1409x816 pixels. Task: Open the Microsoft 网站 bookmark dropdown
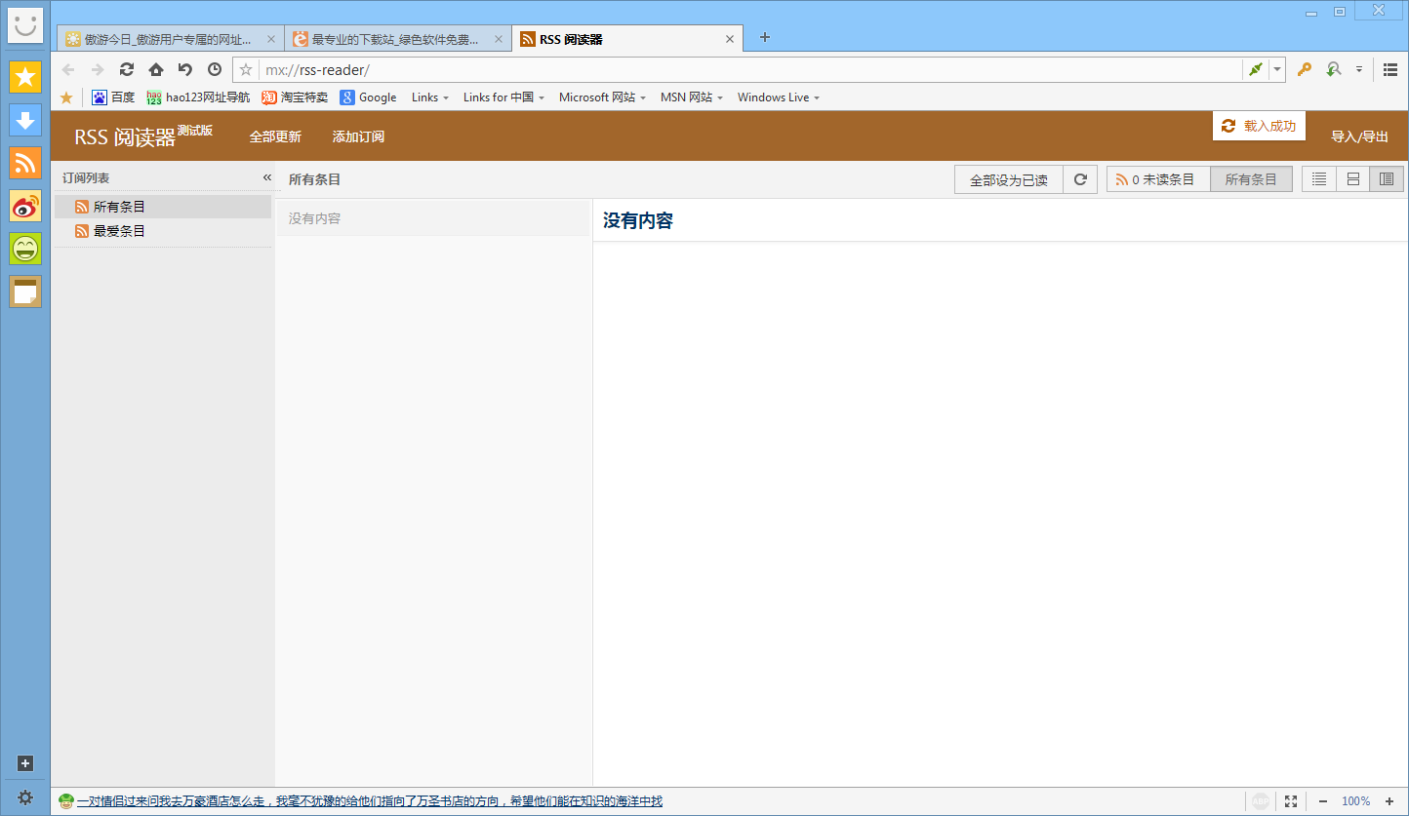tap(602, 97)
